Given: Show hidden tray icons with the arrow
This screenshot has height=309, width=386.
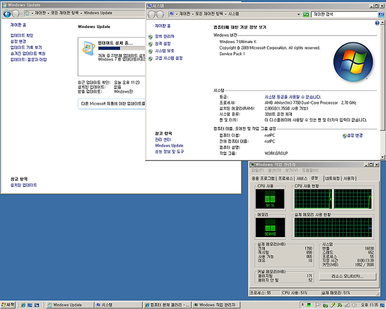Looking at the screenshot, I should (x=302, y=305).
